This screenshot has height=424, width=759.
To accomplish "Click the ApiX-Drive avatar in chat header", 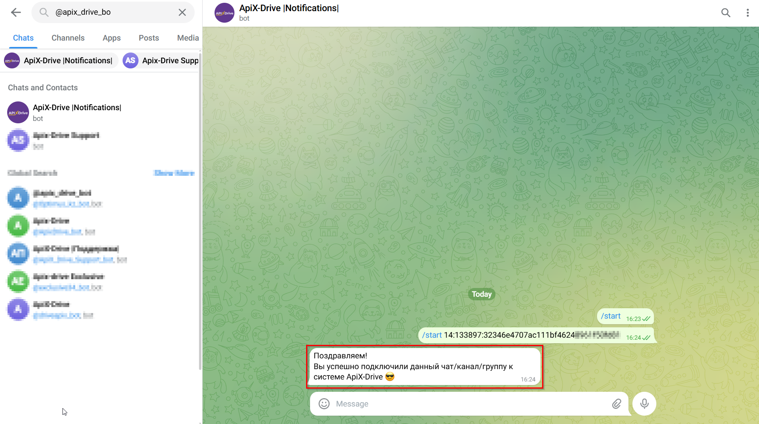I will (224, 13).
